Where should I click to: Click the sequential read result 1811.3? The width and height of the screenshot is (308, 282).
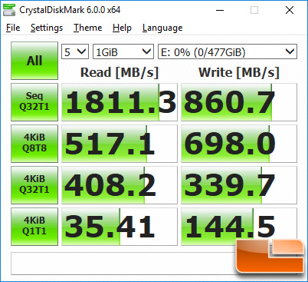[x=120, y=102]
